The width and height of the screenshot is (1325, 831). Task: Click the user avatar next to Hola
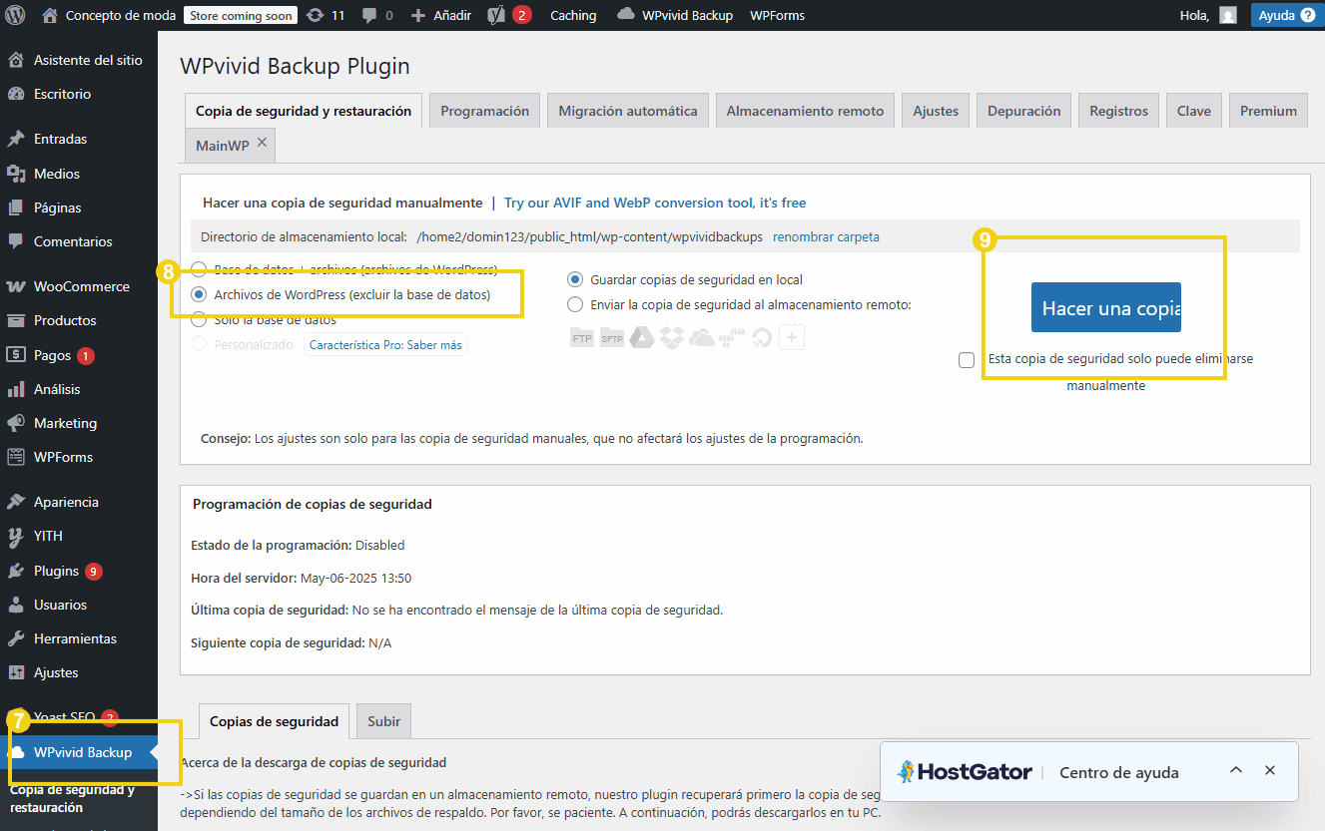(x=1228, y=15)
